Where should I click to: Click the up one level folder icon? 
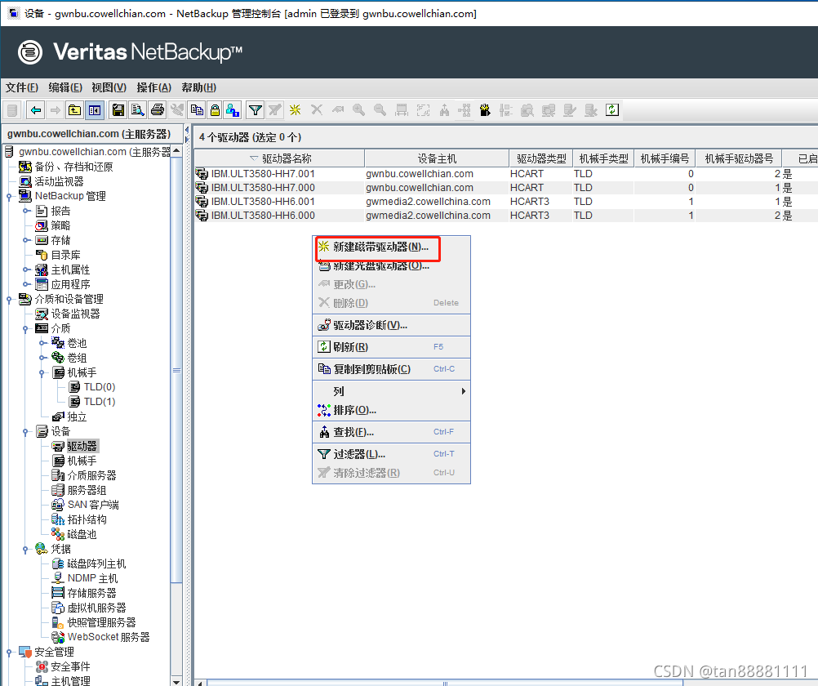(74, 110)
